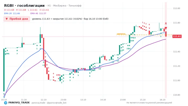
Task: Click the green signal number 19
Action: point(135,38)
